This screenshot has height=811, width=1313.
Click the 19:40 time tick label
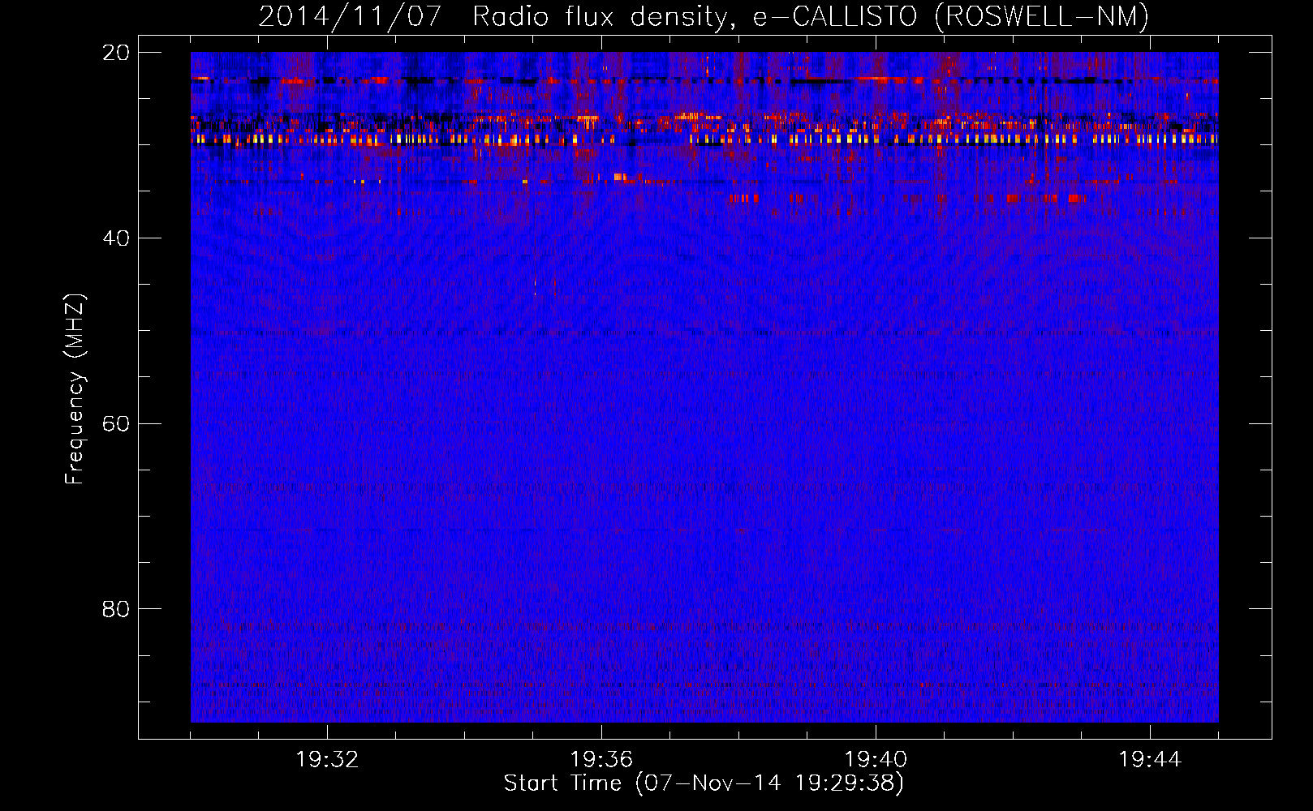point(876,760)
